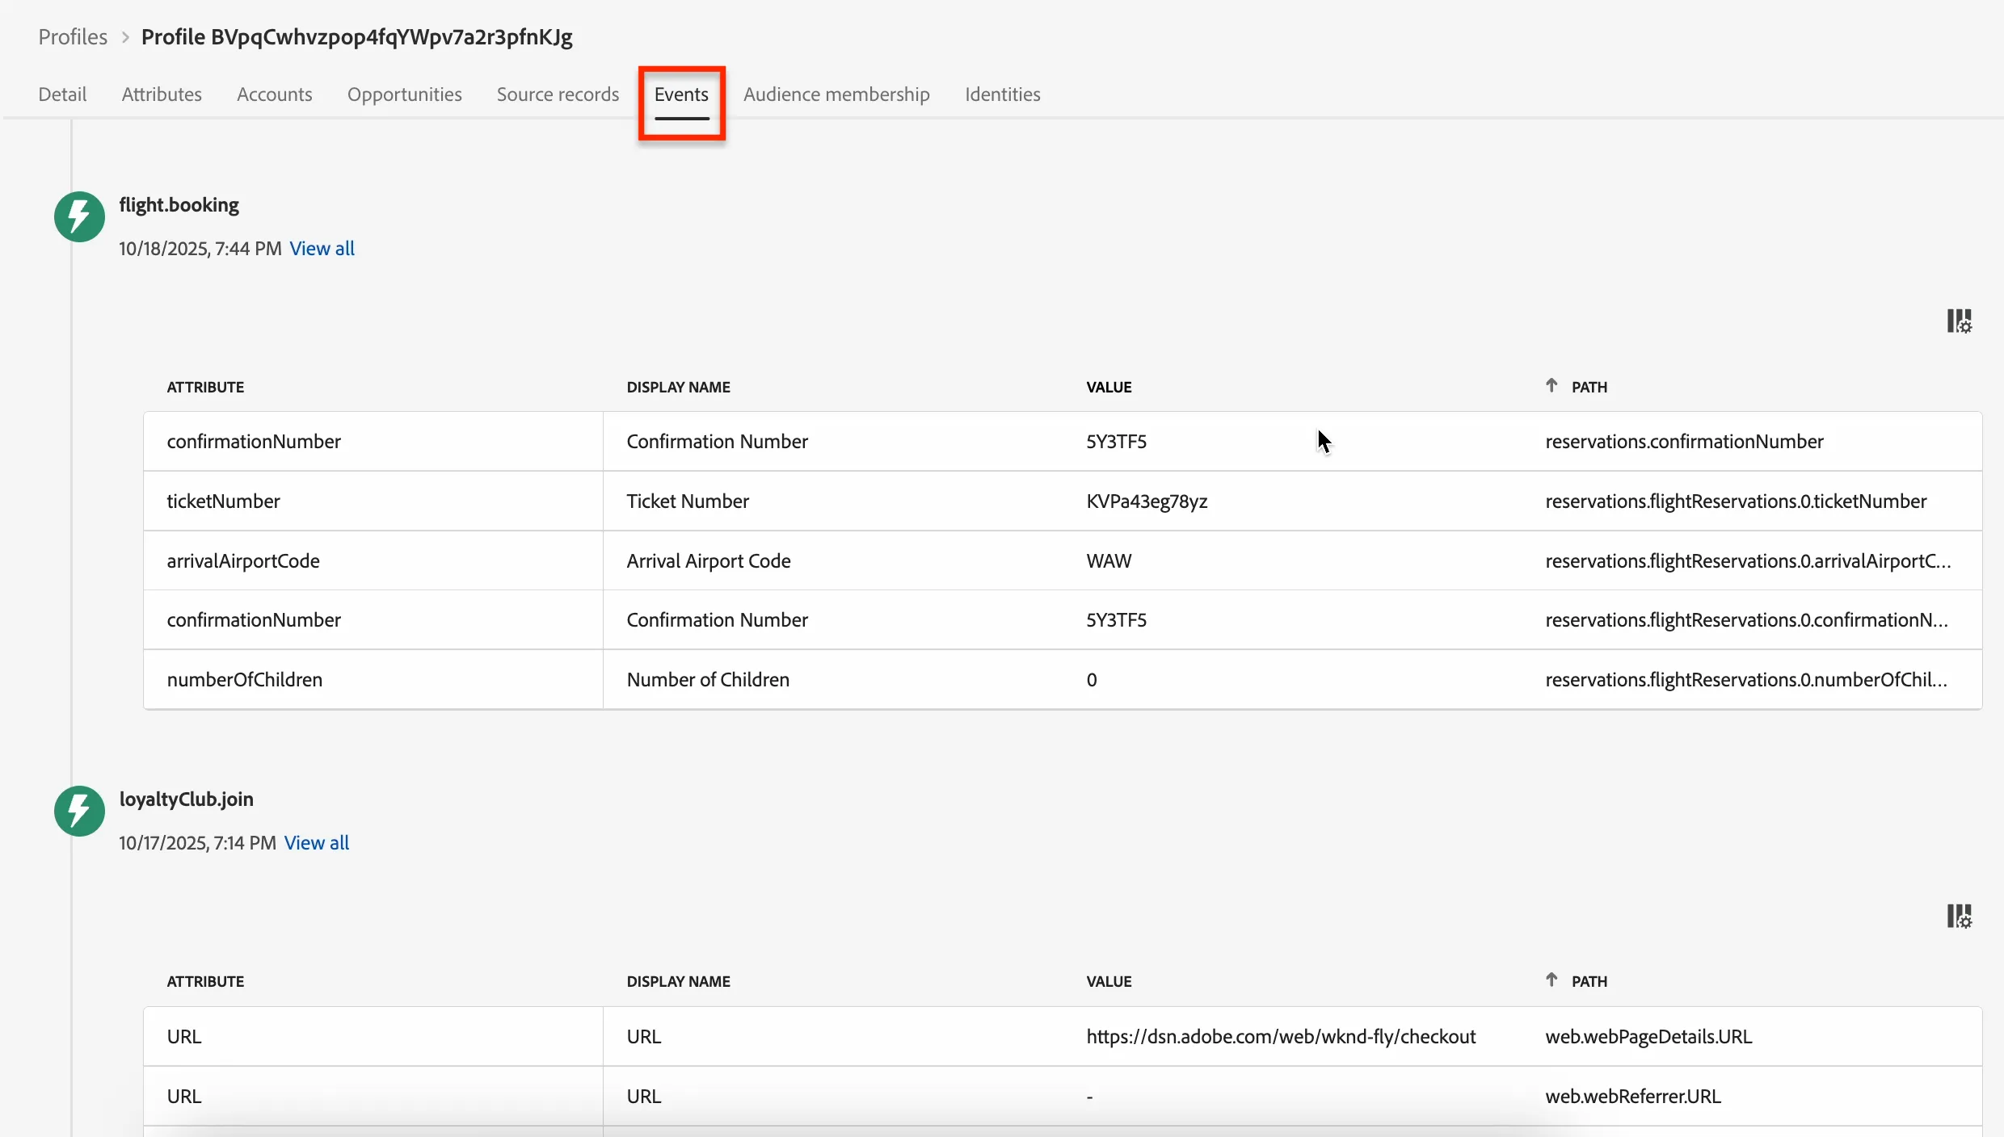This screenshot has width=2004, height=1137.
Task: Click View all for flight.booking event
Action: coord(322,249)
